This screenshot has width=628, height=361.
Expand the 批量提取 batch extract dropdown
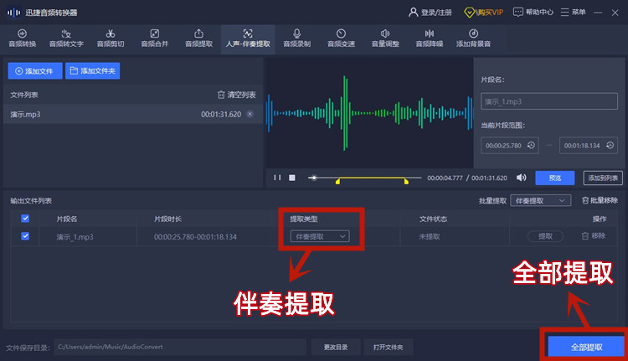pos(540,201)
